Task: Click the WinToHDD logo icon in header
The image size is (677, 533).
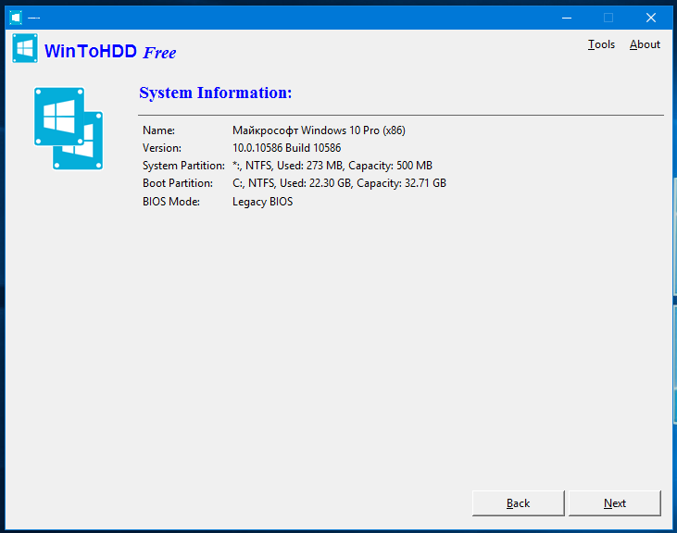Action: click(x=25, y=48)
